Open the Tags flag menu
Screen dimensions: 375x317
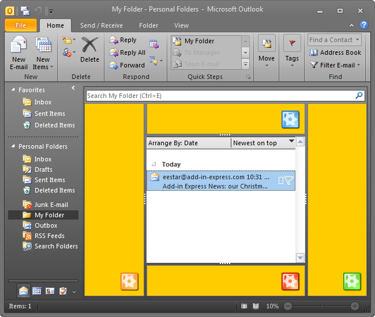(292, 51)
